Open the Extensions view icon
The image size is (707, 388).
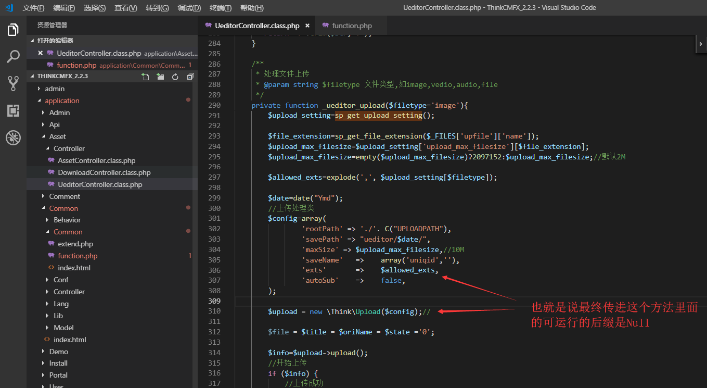pos(13,110)
